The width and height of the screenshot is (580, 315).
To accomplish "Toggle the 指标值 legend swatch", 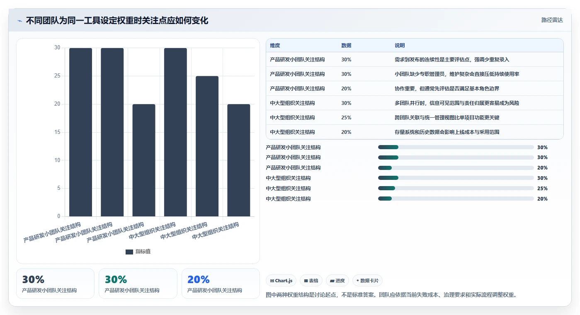I will click(x=129, y=252).
